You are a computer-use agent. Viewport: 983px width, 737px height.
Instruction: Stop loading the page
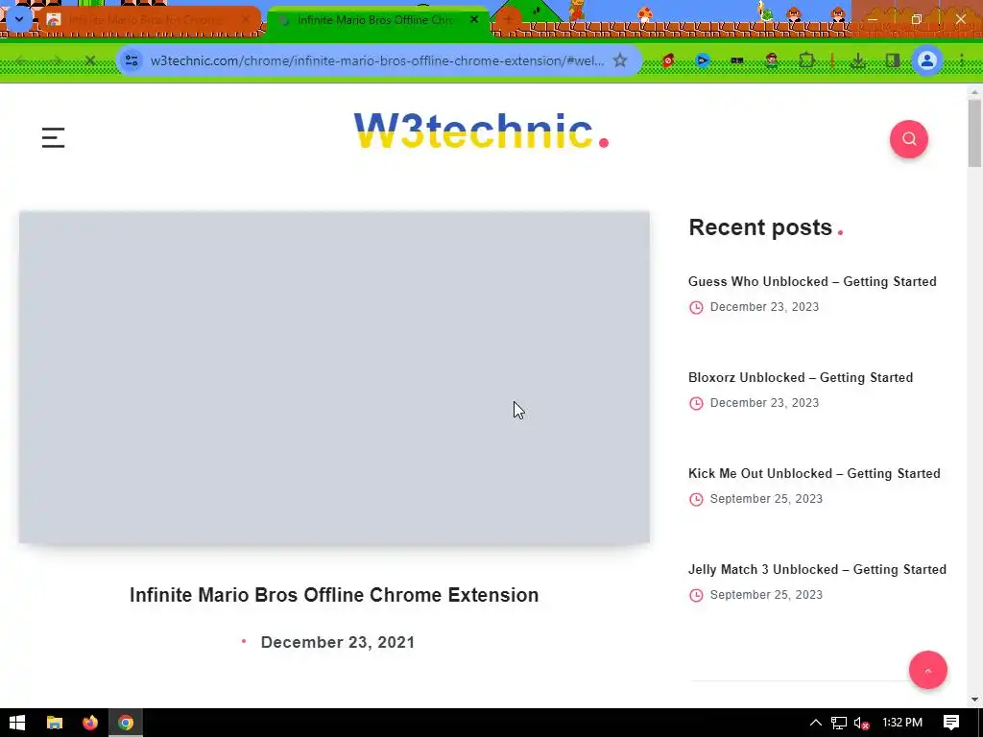point(89,60)
